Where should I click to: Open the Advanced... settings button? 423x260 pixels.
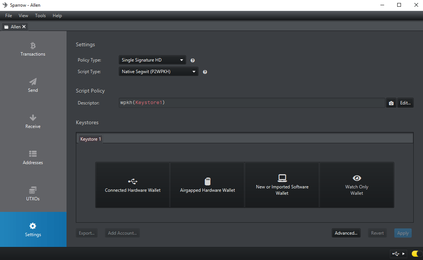coord(346,233)
